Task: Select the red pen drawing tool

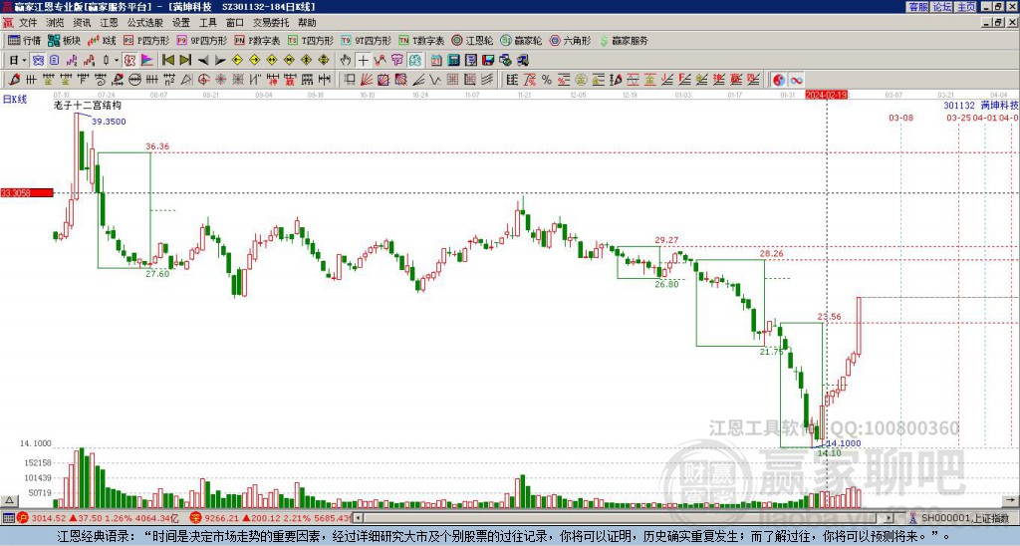Action: click(x=14, y=80)
